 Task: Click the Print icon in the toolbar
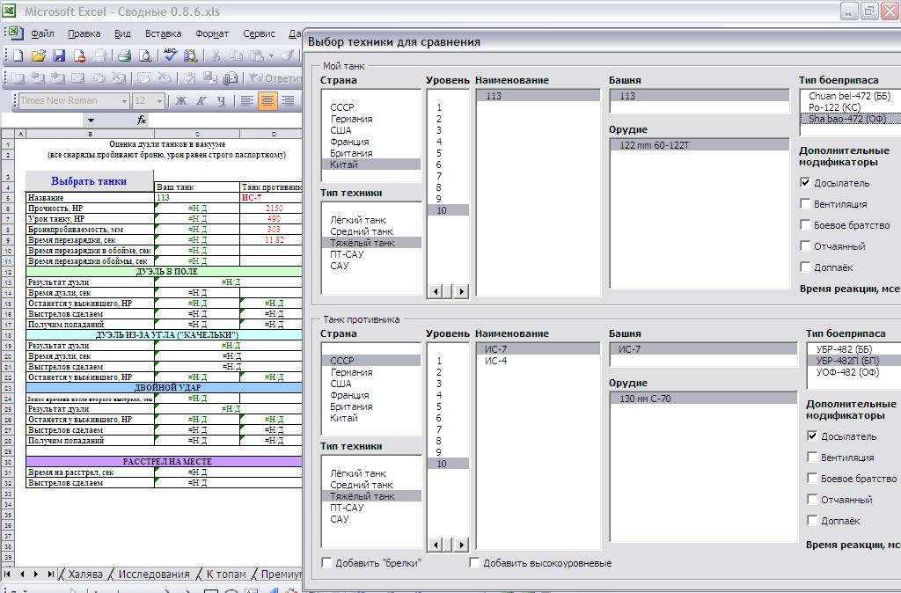124,55
